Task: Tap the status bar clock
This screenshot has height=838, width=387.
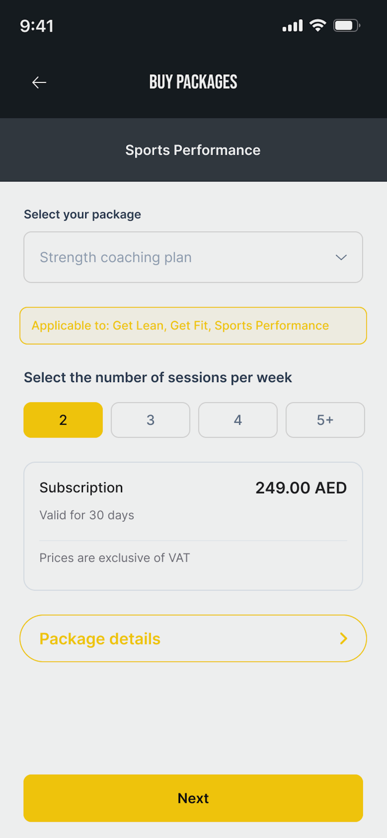Action: click(37, 26)
